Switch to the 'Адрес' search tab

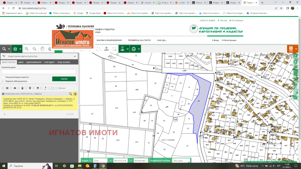(21, 62)
